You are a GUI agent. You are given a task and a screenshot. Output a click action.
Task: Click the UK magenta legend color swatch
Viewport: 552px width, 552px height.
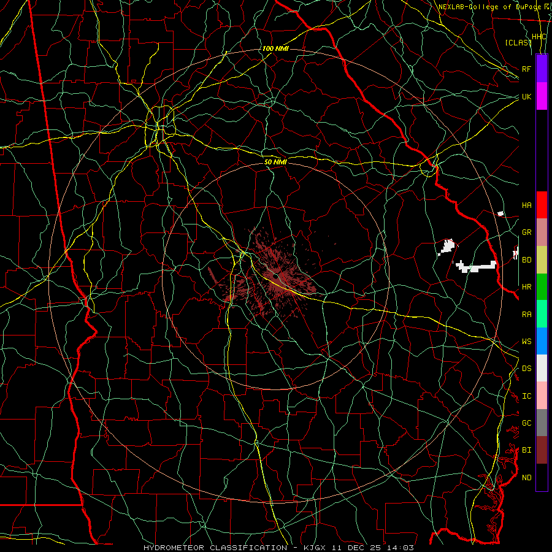click(542, 96)
